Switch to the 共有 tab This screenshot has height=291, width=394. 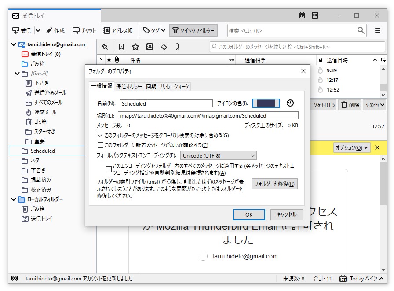tap(165, 87)
